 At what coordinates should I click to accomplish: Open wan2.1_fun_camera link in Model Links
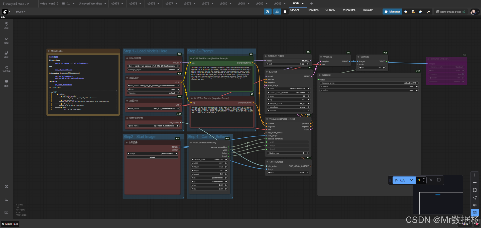(x=72, y=63)
